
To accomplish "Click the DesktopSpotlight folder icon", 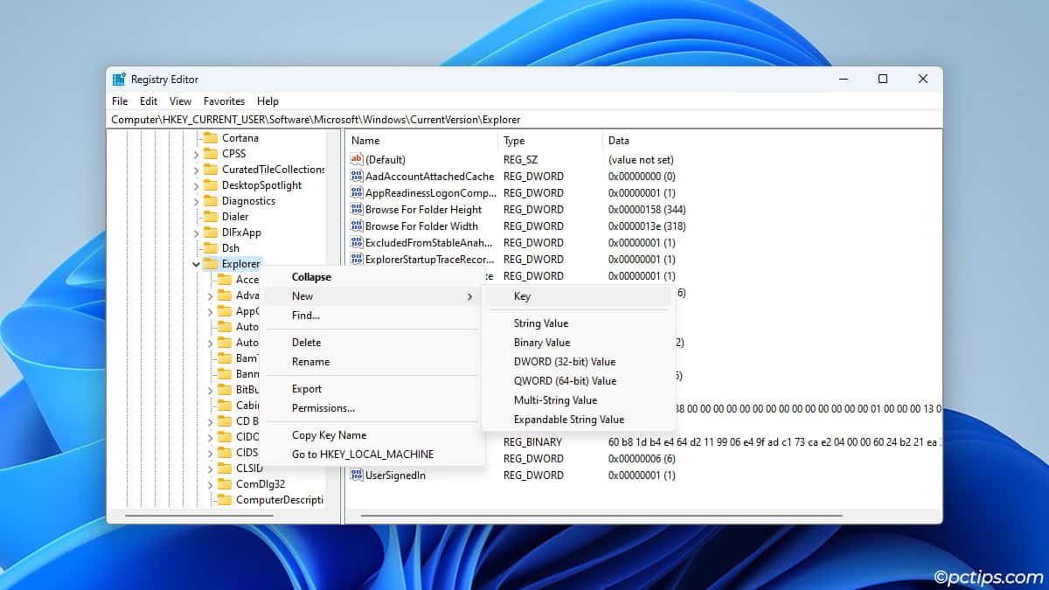I will tap(210, 184).
